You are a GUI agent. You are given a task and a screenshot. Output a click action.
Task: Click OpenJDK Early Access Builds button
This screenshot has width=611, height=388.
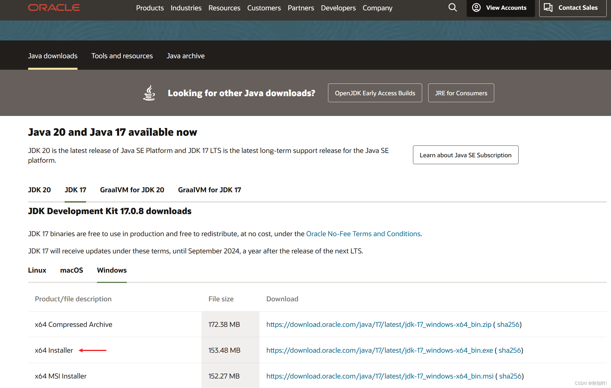point(375,93)
